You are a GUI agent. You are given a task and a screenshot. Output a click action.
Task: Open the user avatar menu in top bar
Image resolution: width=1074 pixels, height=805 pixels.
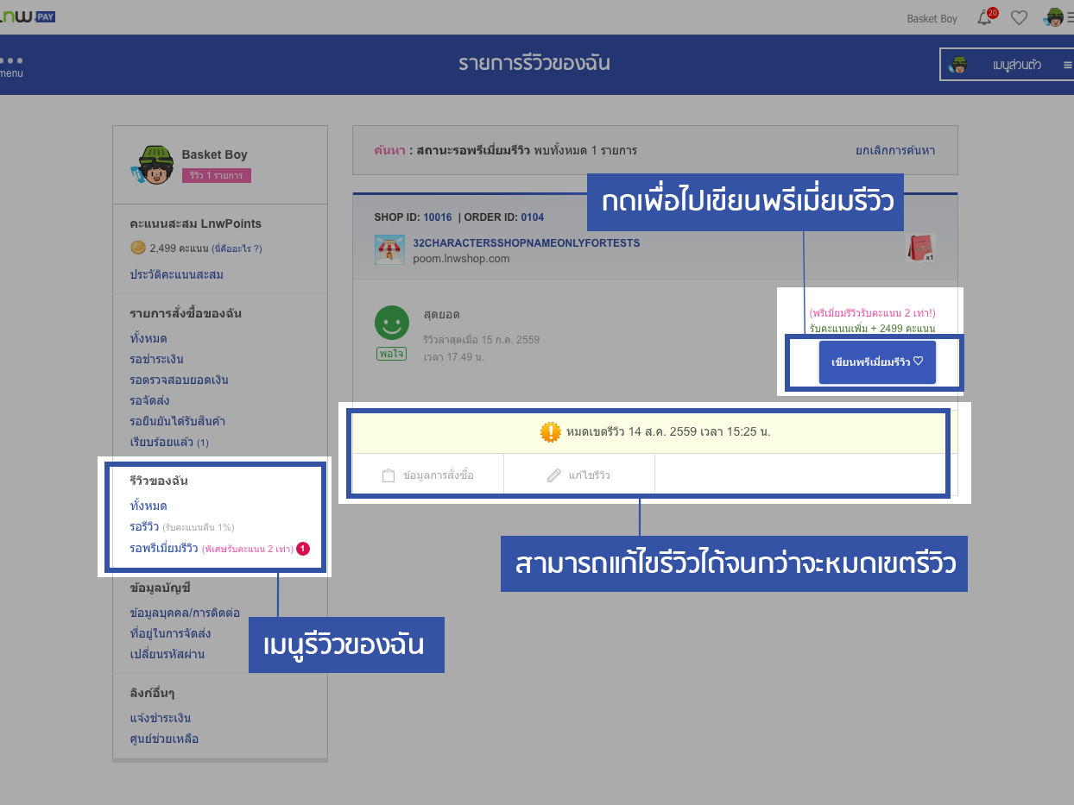click(1053, 18)
